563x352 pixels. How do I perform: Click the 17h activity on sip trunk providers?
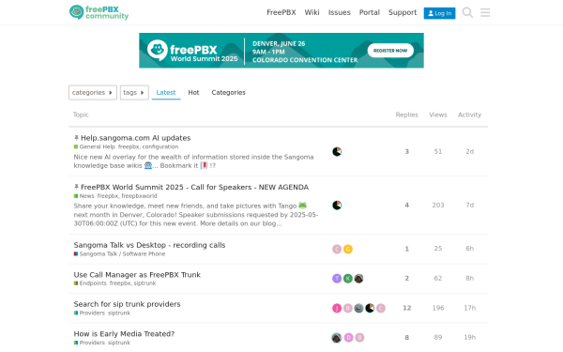(x=470, y=308)
